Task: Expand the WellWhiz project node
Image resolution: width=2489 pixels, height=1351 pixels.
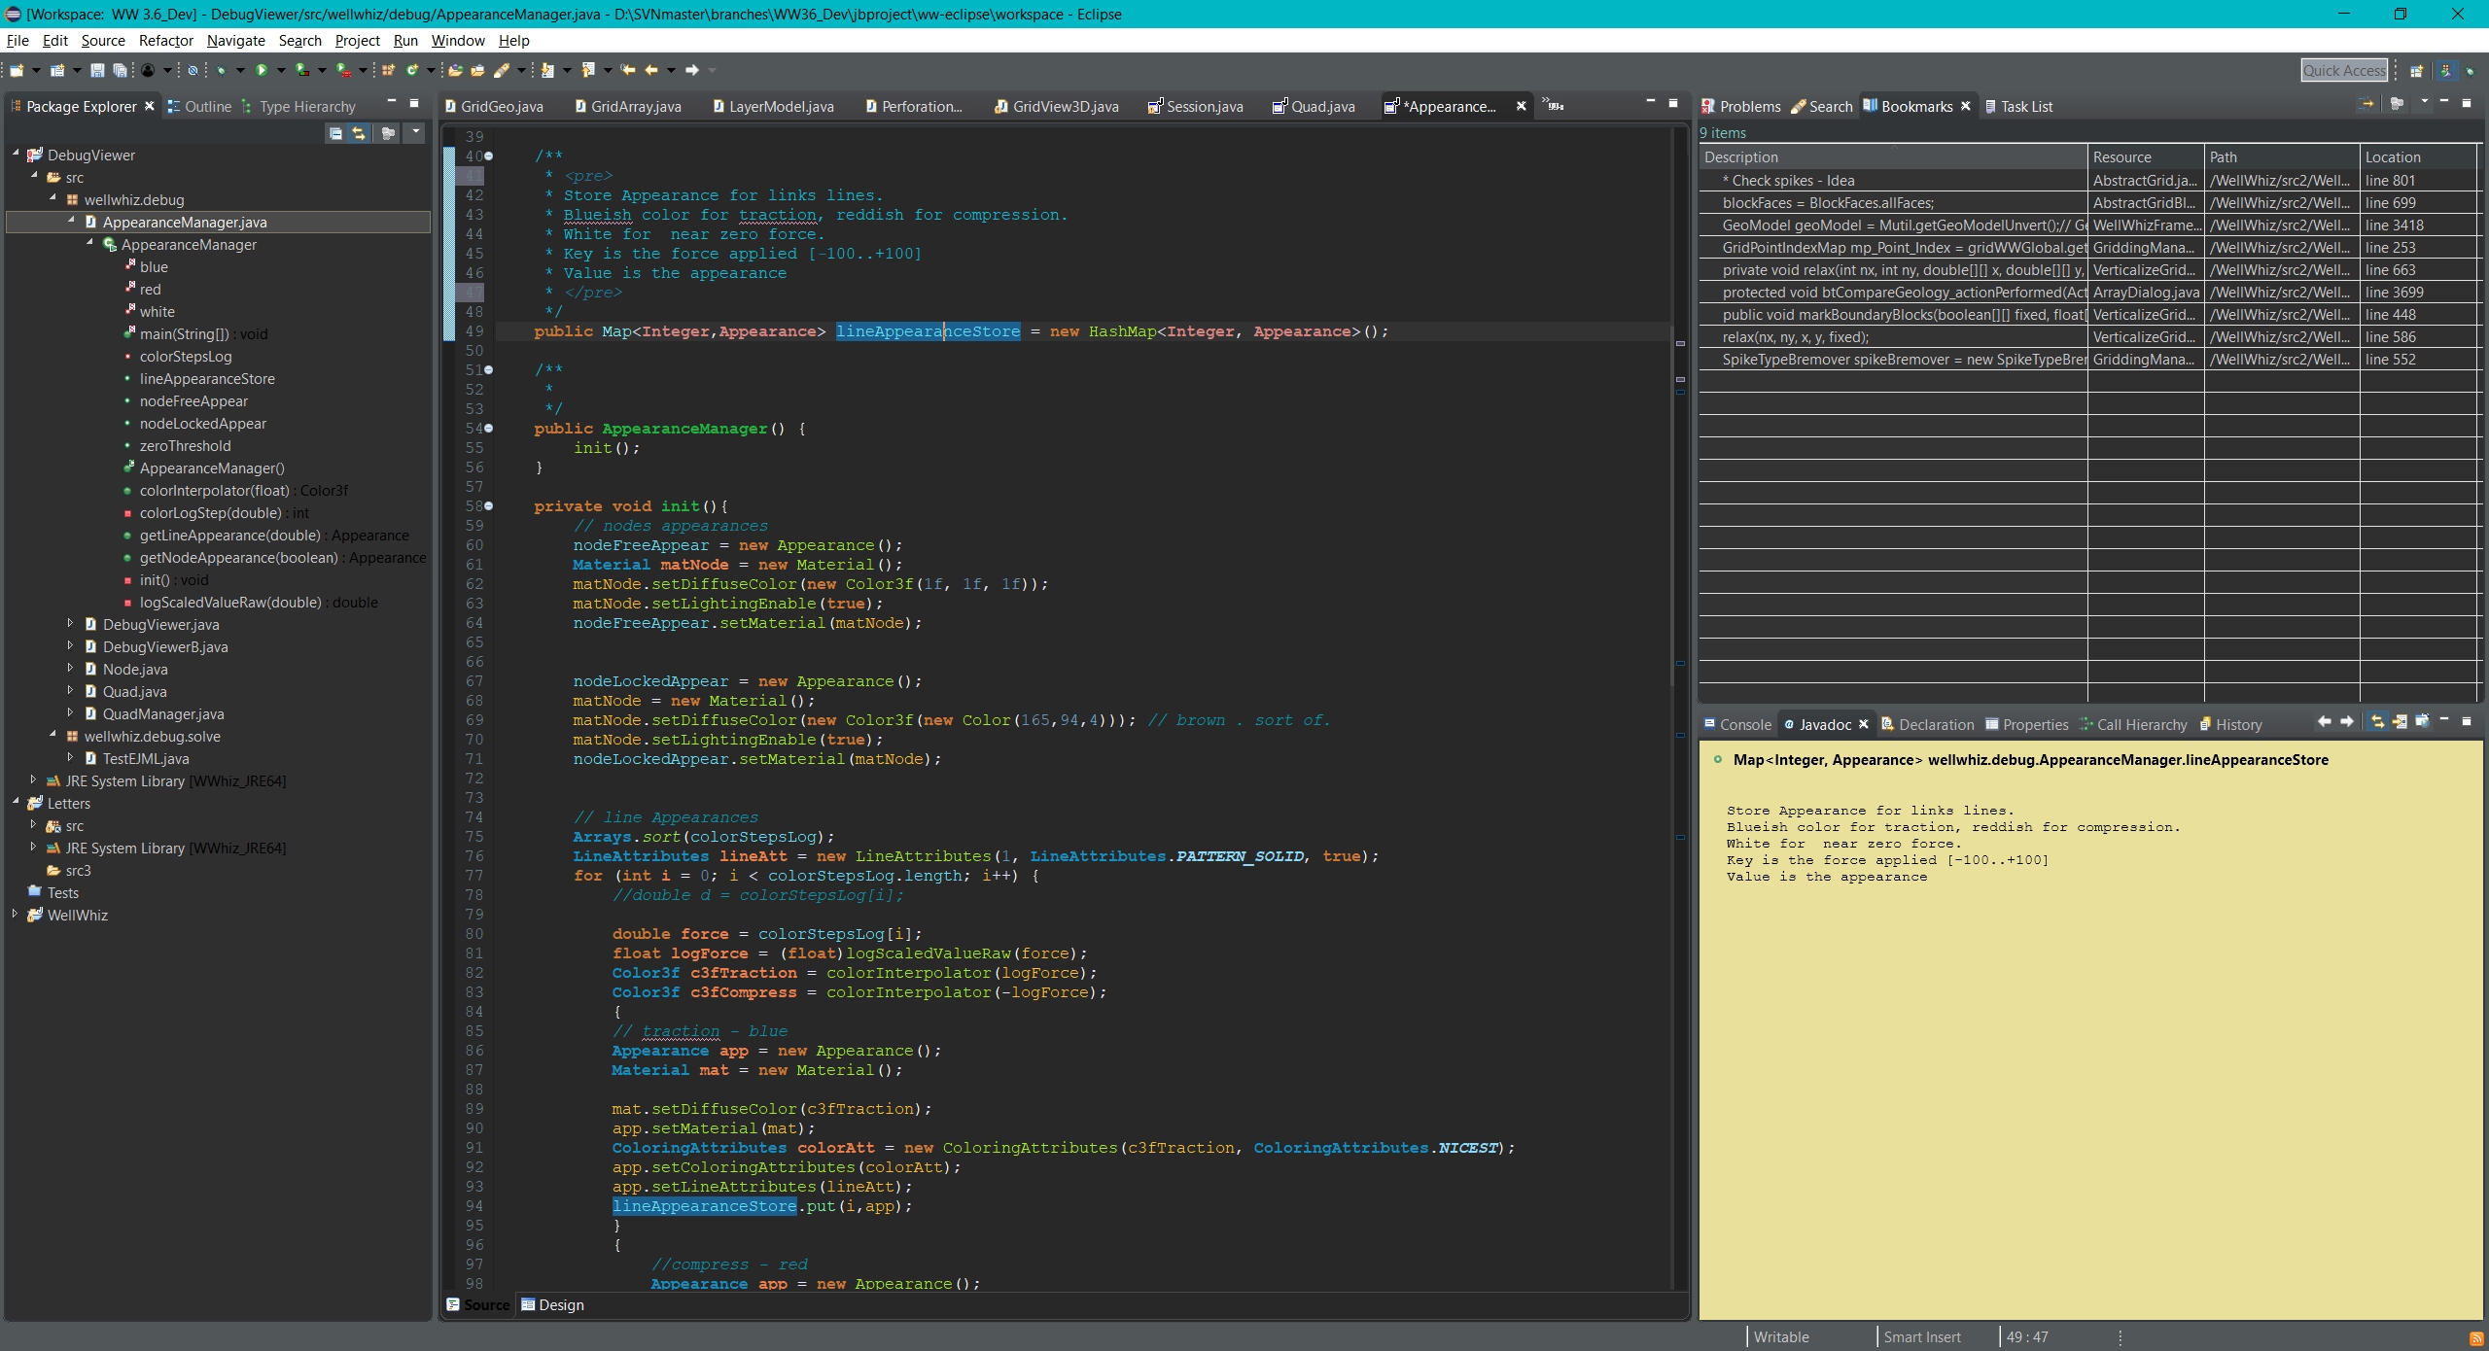Action: pos(16,915)
